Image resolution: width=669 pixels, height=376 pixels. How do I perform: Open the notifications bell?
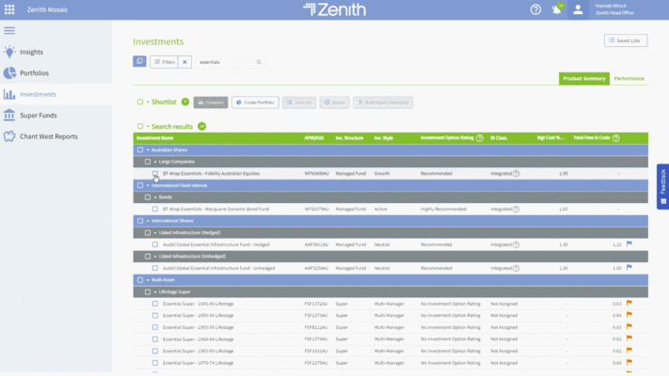pos(556,9)
